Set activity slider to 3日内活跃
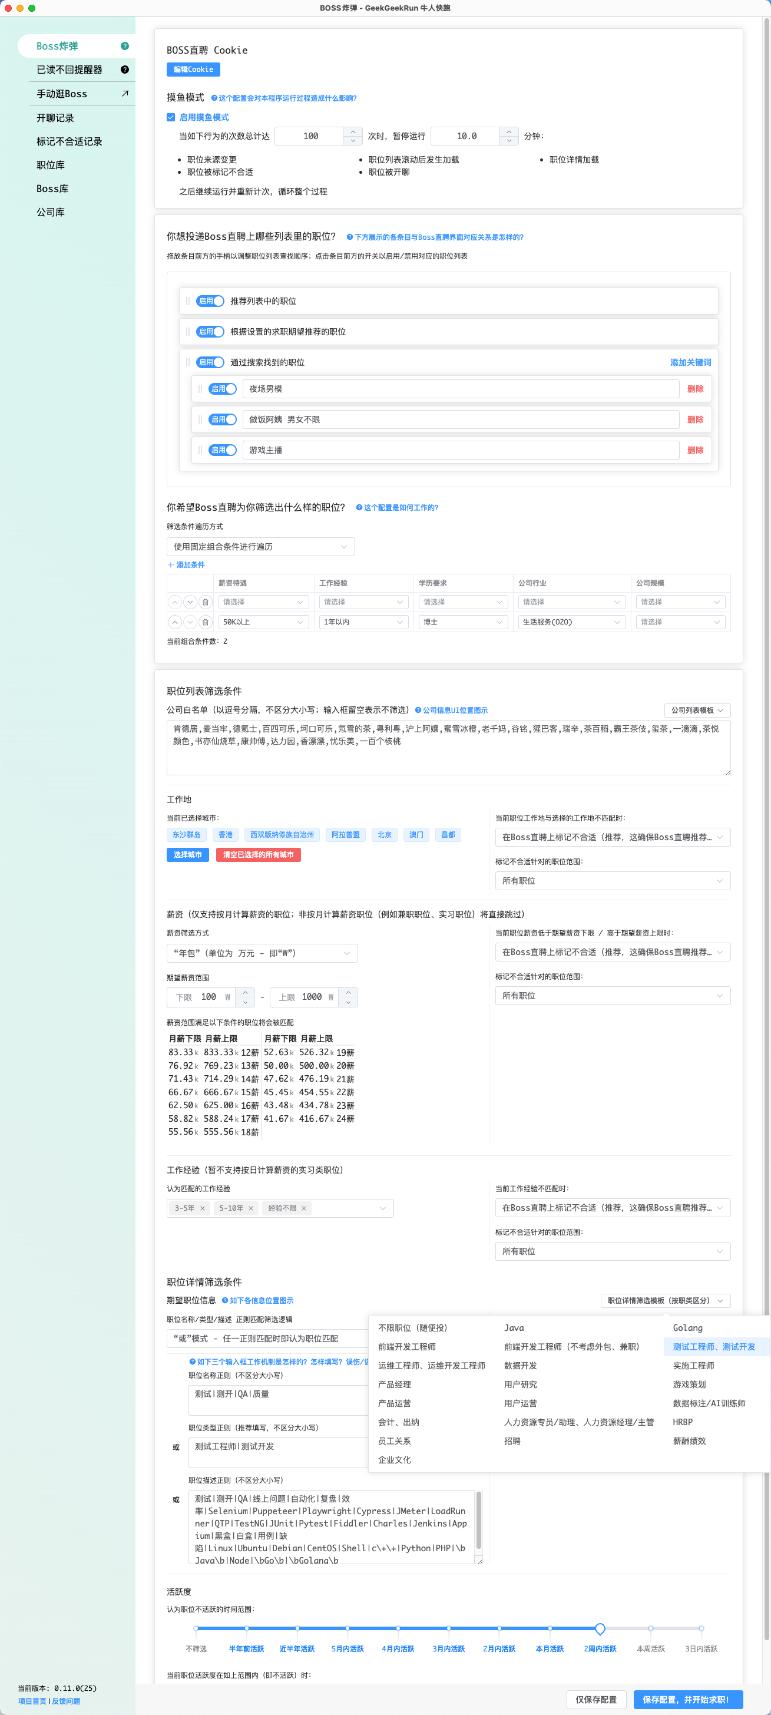771x1715 pixels. (x=701, y=1628)
